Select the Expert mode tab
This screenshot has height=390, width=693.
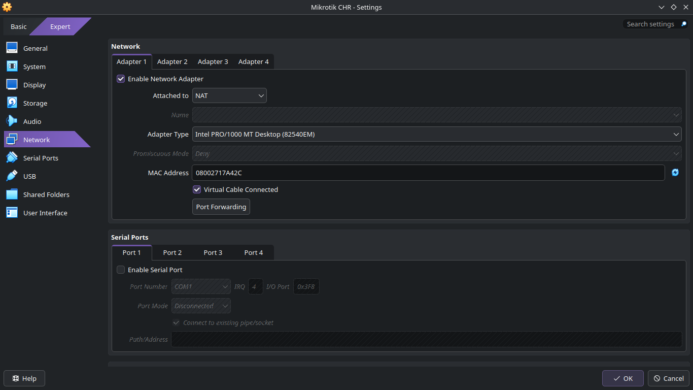[x=60, y=26]
